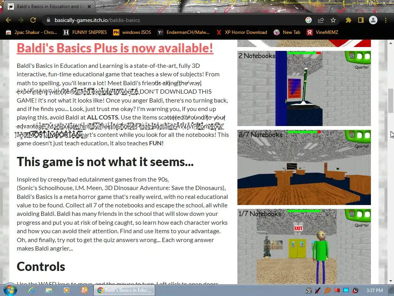The image size is (394, 296).
Task: Open the XP Horror Download bookmark
Action: (x=242, y=32)
